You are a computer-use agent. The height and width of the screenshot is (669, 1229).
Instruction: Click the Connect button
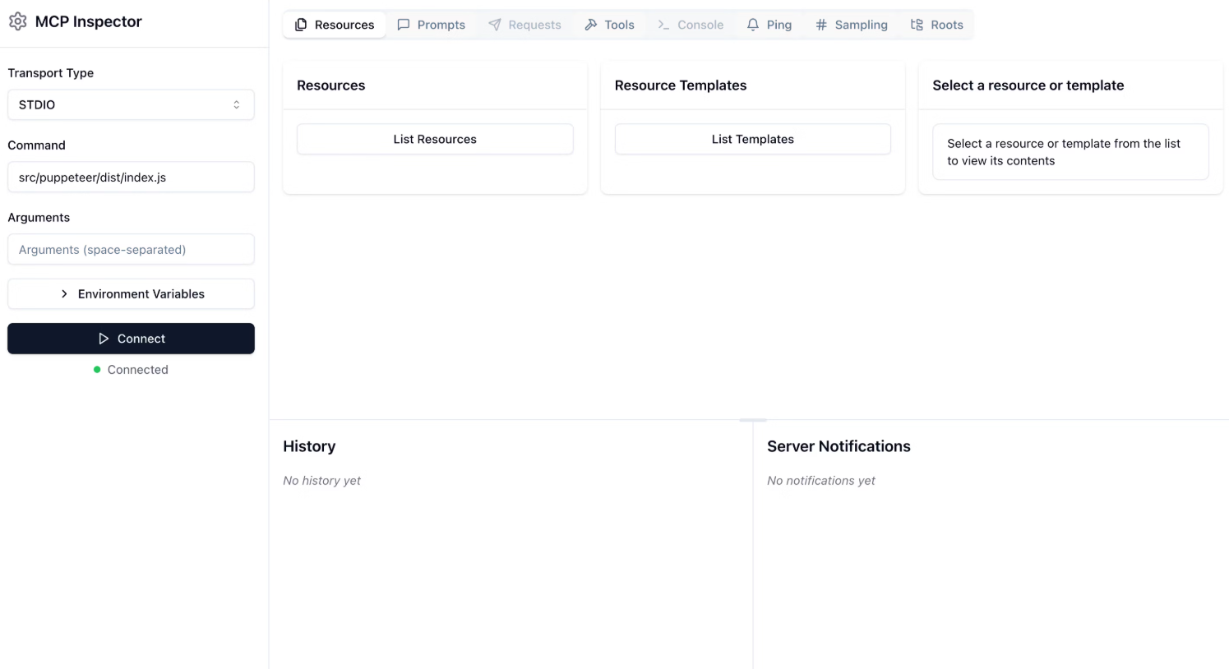[131, 339]
